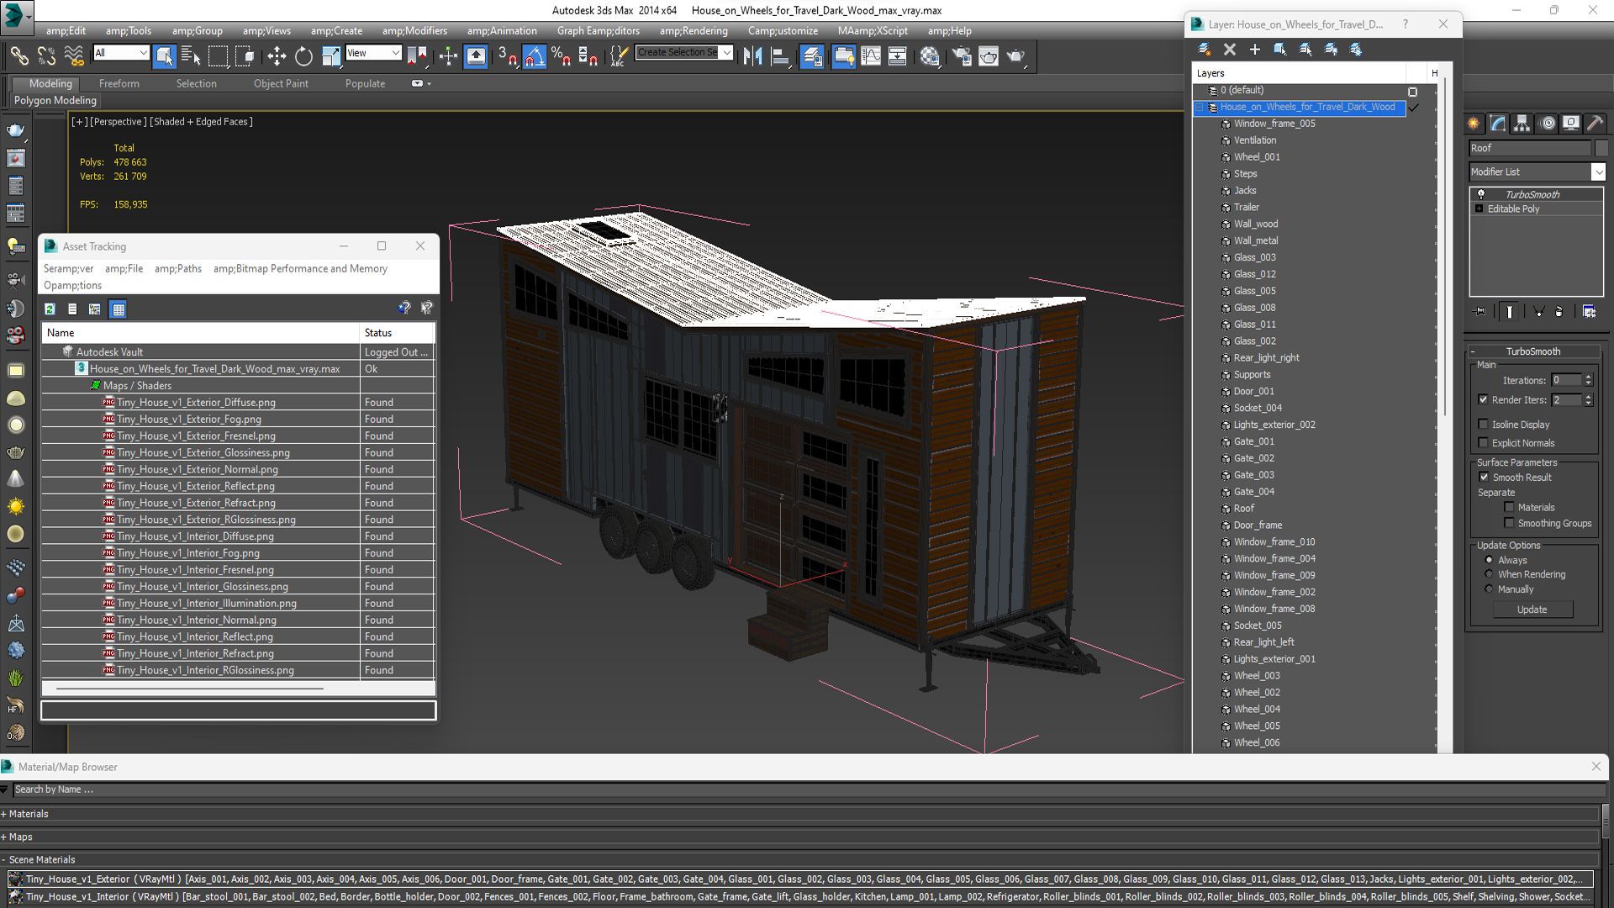This screenshot has width=1614, height=908.
Task: Choose Select and Rotate tool
Action: (x=303, y=56)
